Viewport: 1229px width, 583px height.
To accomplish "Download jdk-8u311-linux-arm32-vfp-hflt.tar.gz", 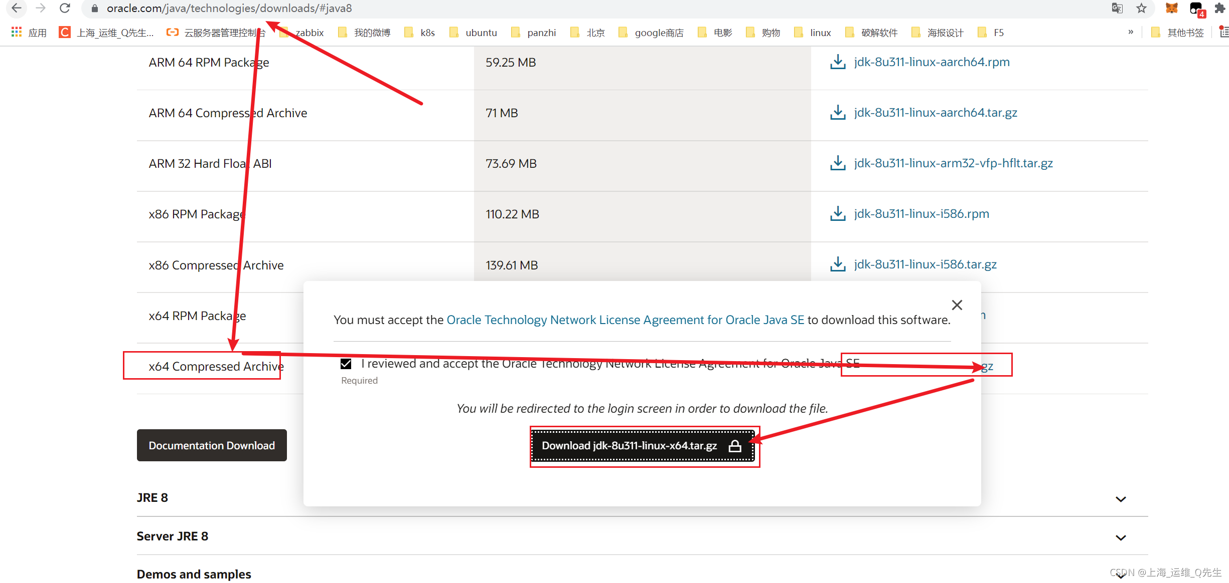I will (953, 163).
